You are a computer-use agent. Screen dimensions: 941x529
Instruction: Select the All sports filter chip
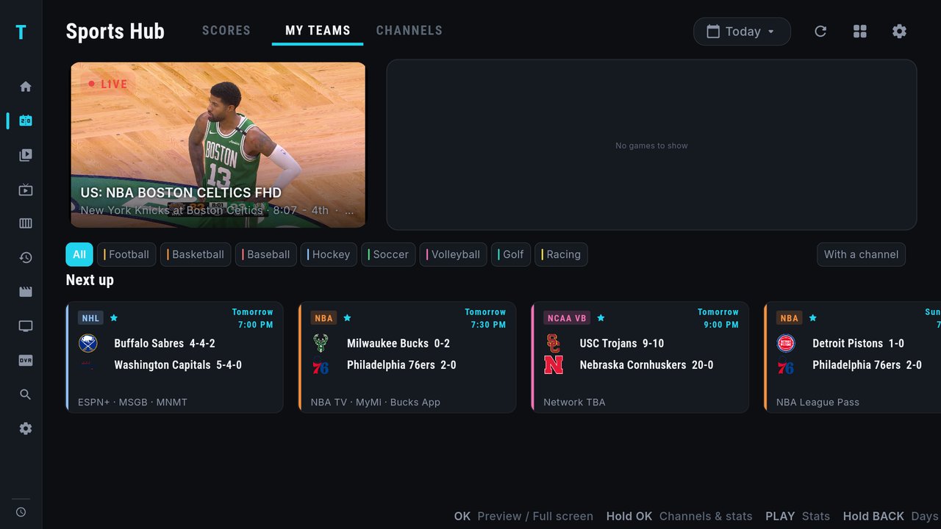point(79,254)
